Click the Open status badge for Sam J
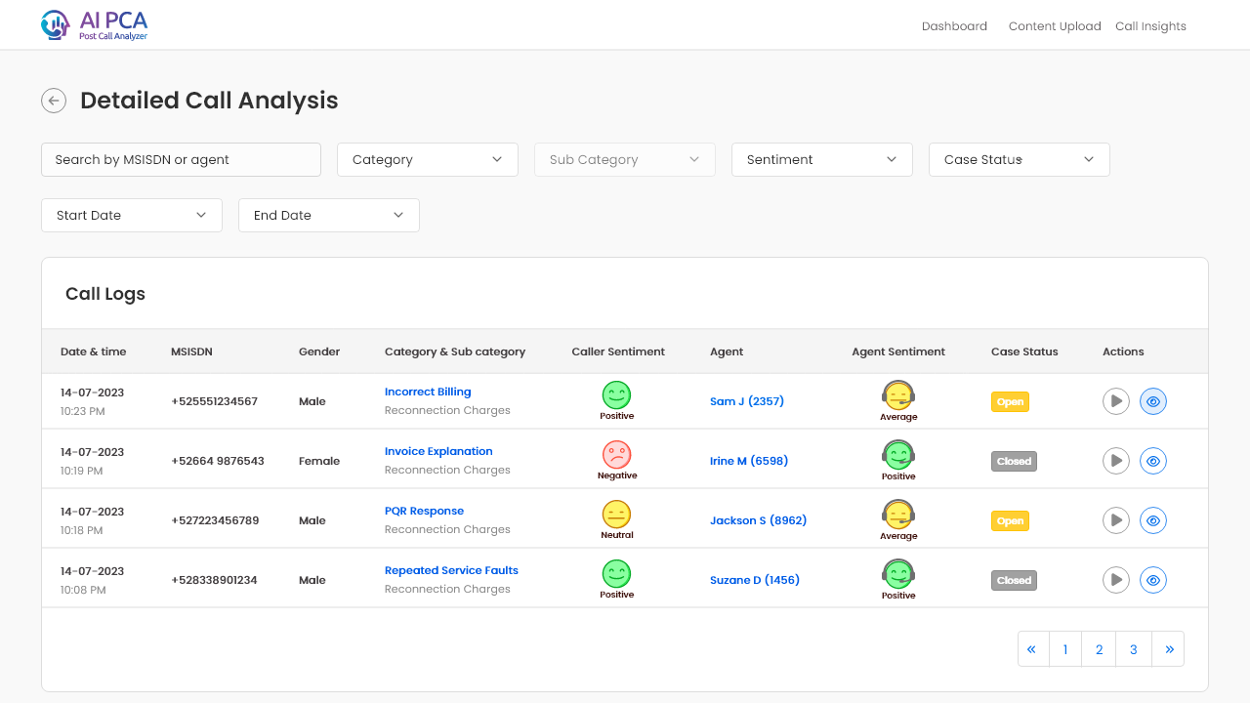Screen dimensions: 1250x703 pos(1010,401)
